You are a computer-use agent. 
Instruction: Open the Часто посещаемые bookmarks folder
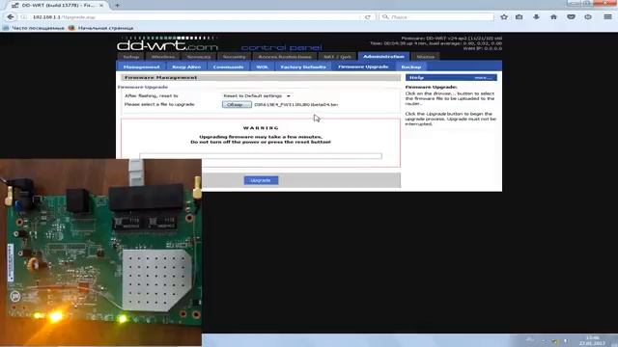(x=34, y=28)
